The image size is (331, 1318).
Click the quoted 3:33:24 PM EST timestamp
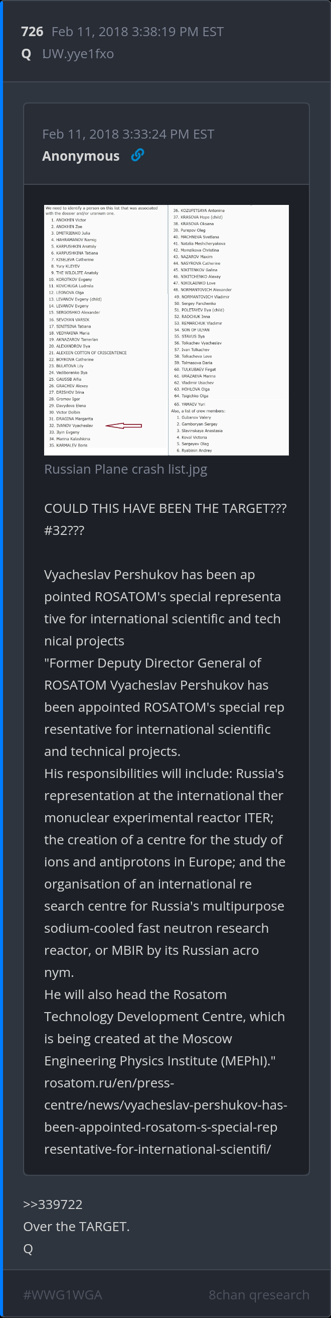point(128,134)
